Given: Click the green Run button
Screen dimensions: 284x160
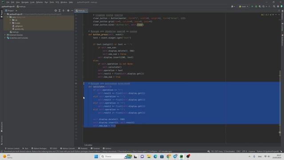Looking at the screenshot, I should [x=252, y=6].
